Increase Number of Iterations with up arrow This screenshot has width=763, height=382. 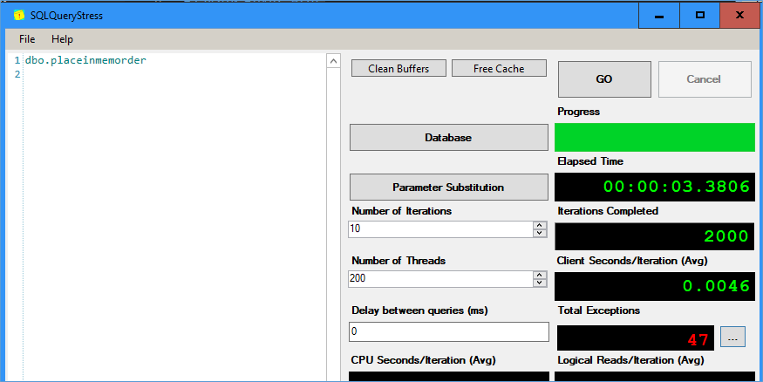[540, 225]
